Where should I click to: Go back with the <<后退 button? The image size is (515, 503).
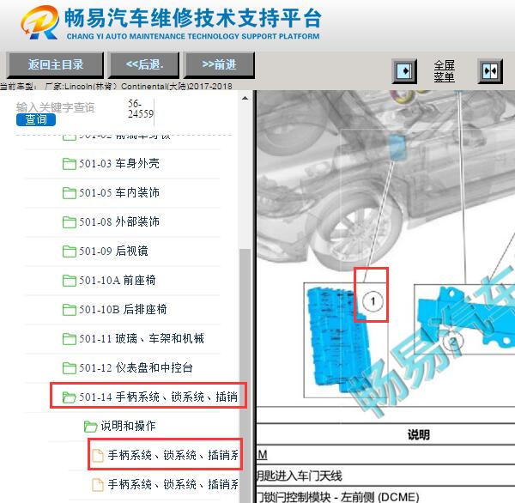click(144, 64)
